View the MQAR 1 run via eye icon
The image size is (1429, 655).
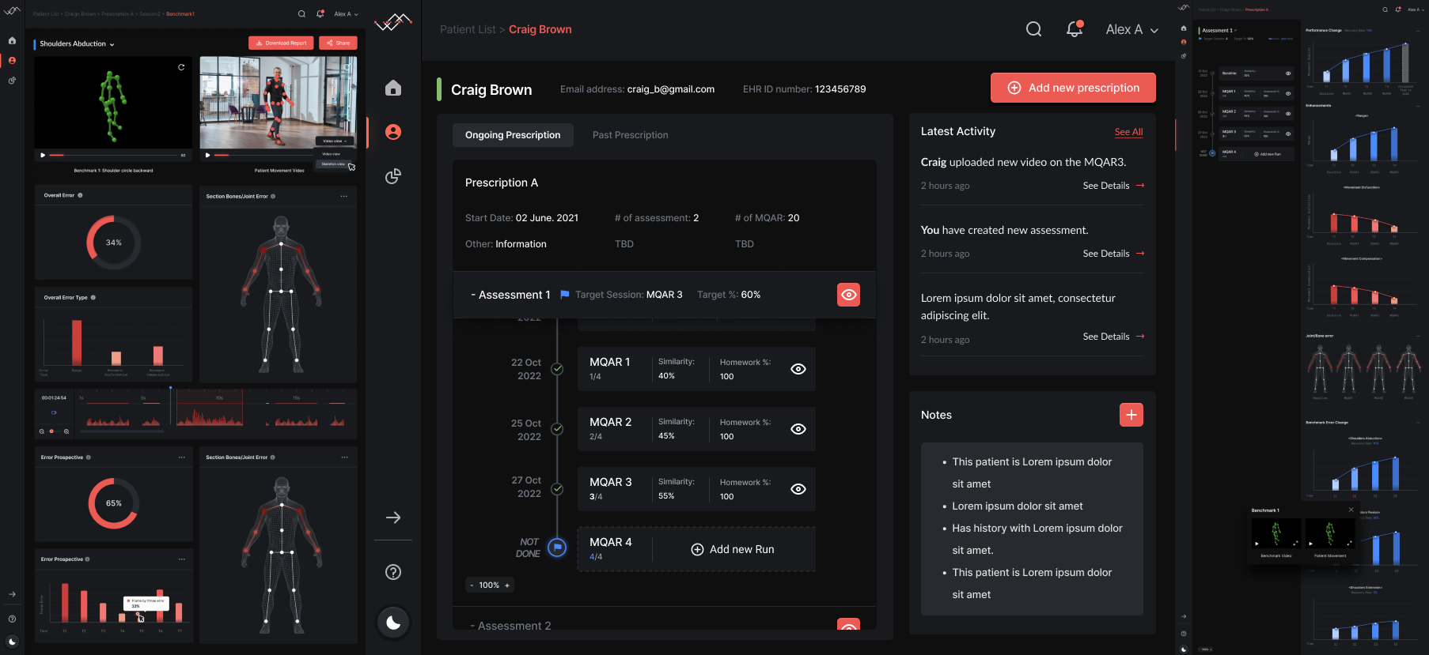pyautogui.click(x=798, y=369)
